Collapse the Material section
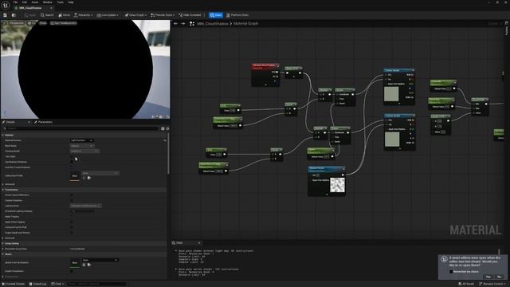The image size is (510, 287). click(3, 135)
